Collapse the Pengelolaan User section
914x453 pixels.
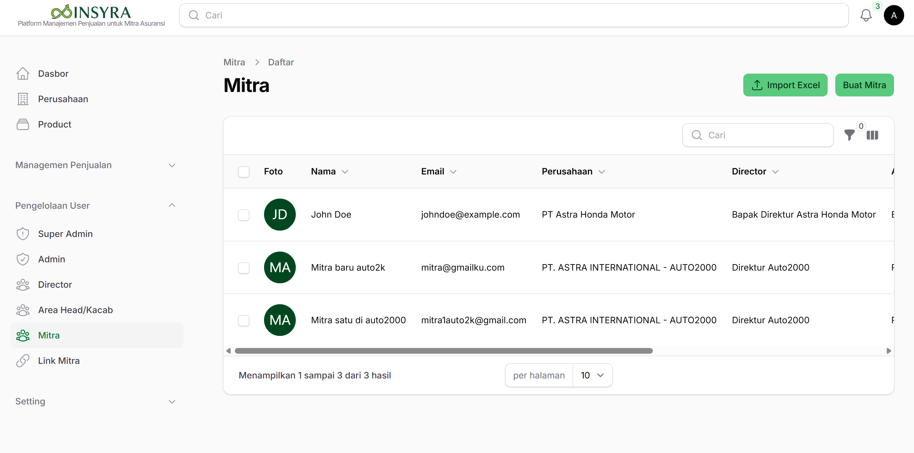pos(96,206)
